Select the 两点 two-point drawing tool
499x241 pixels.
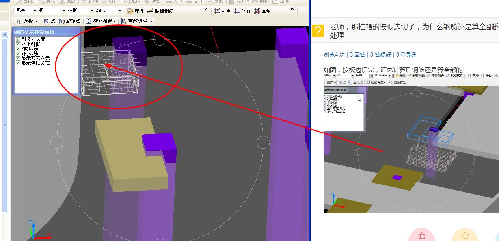point(222,11)
